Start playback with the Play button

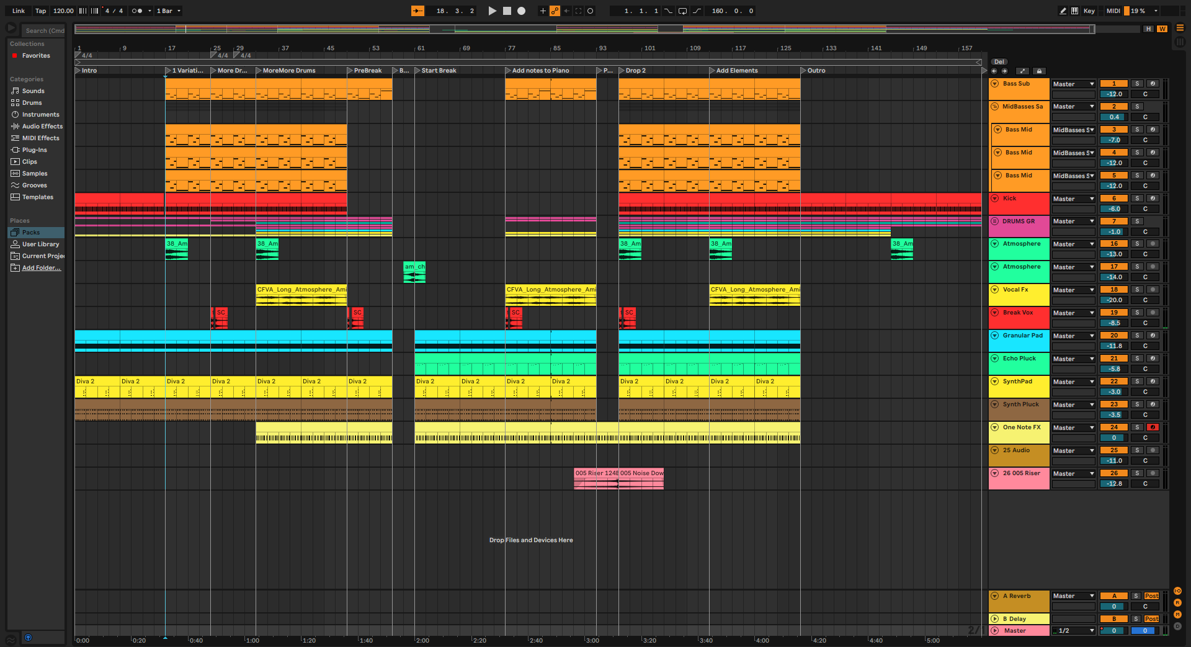(492, 11)
